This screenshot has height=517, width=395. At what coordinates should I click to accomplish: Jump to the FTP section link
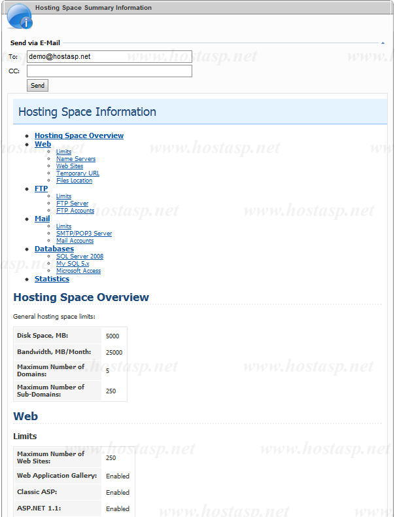[41, 188]
